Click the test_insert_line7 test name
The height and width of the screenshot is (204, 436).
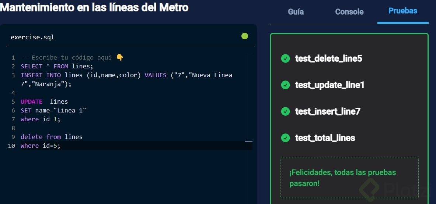tap(327, 111)
